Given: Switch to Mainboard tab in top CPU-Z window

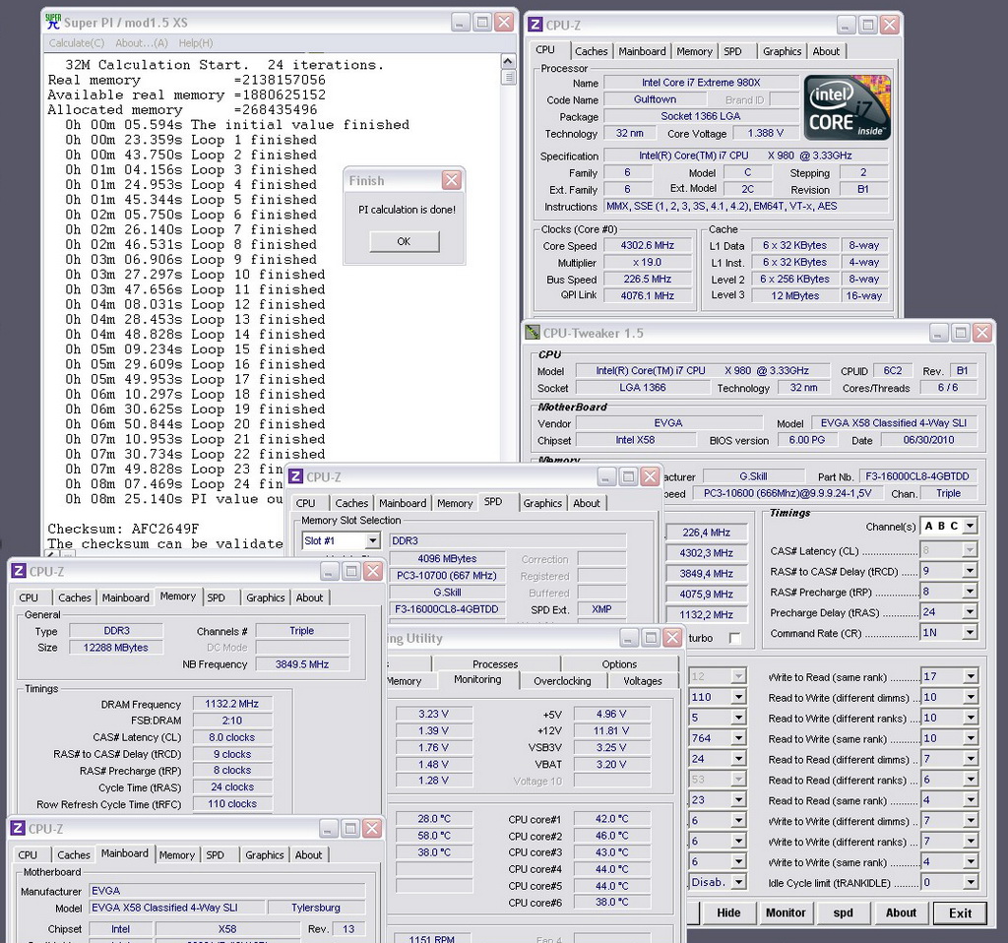Looking at the screenshot, I should pyautogui.click(x=642, y=51).
